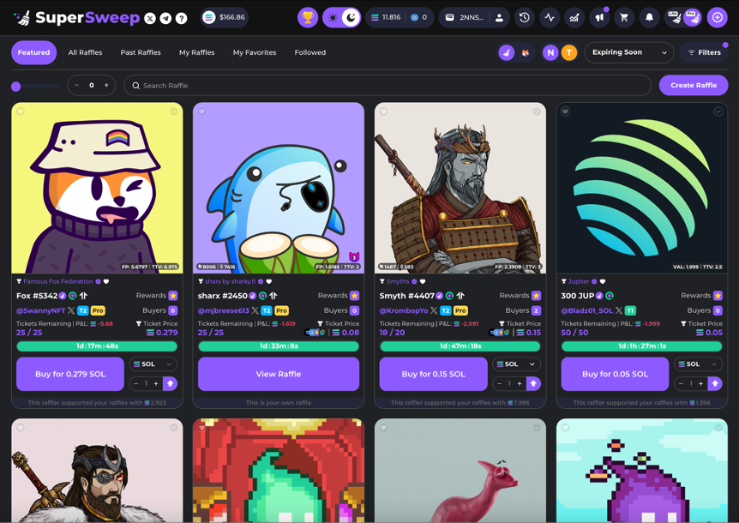Open SOL currency dropdown on 300 JUP card
The width and height of the screenshot is (739, 523).
click(698, 364)
